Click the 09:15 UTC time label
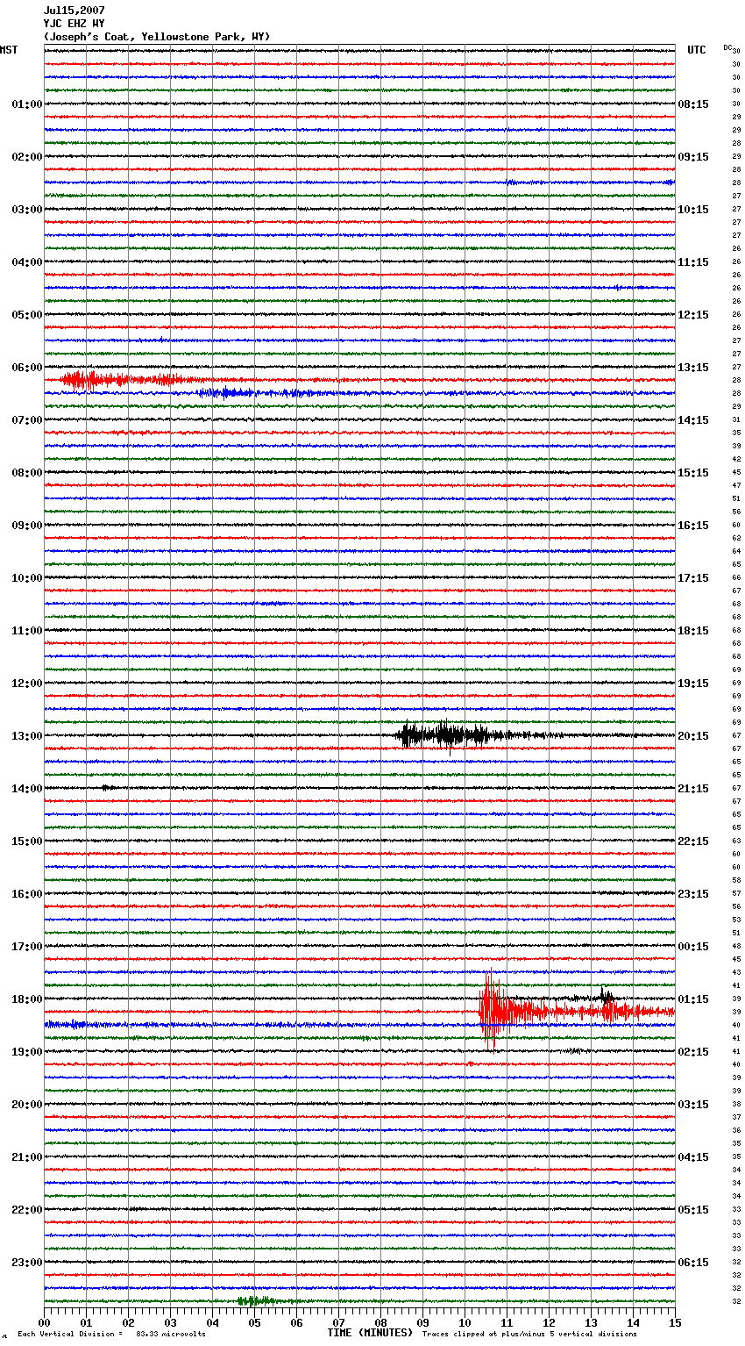 coord(693,157)
